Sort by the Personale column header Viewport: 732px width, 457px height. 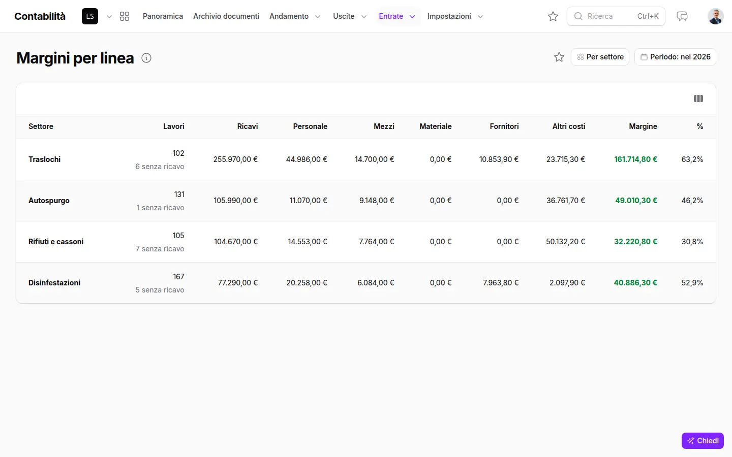(x=310, y=126)
